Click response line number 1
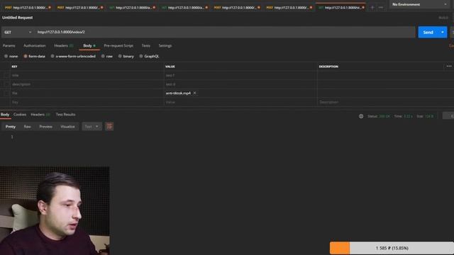Image resolution: width=454 pixels, height=255 pixels. (12, 137)
